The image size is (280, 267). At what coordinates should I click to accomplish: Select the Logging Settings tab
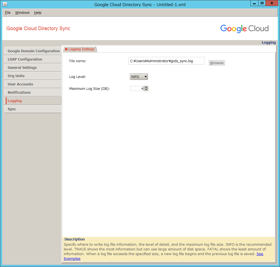pyautogui.click(x=80, y=49)
